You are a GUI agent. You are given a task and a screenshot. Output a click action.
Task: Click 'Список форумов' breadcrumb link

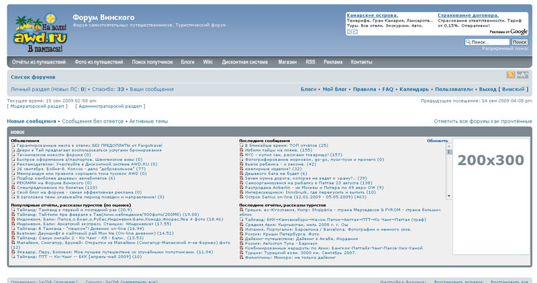click(33, 77)
